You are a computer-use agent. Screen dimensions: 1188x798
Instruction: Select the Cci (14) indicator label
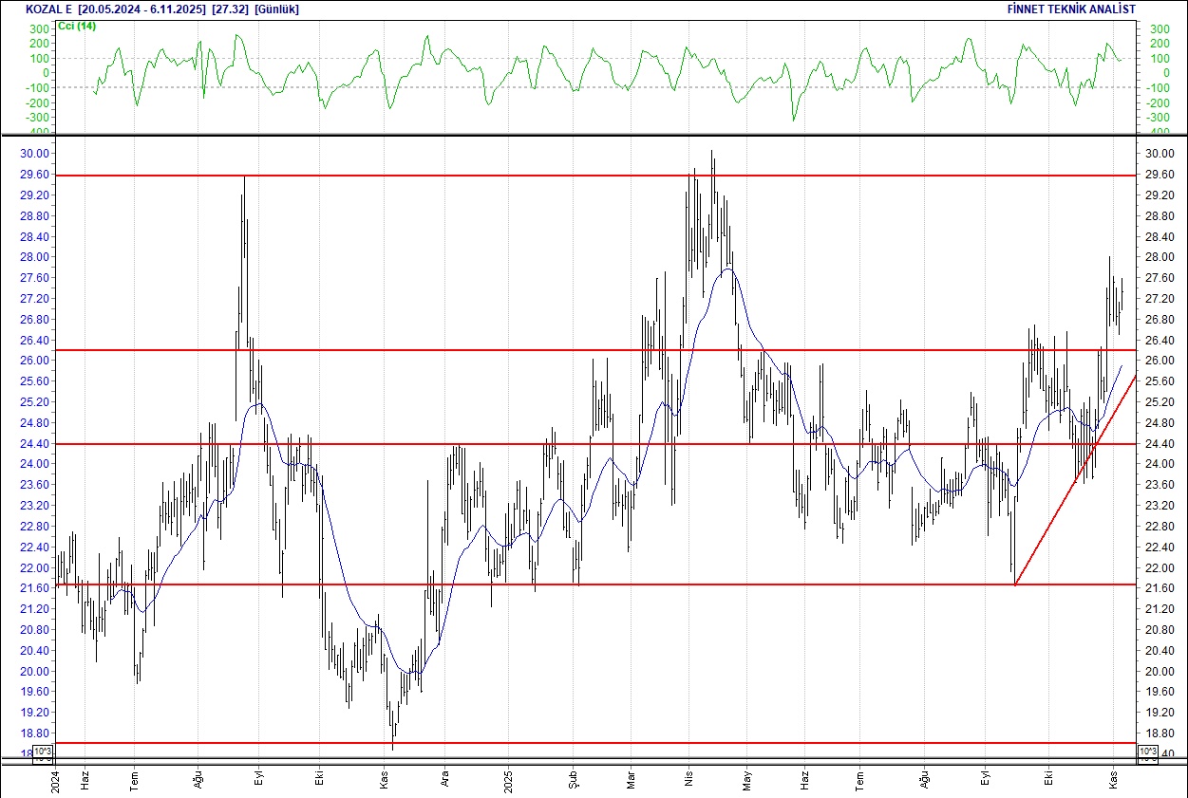(x=77, y=26)
